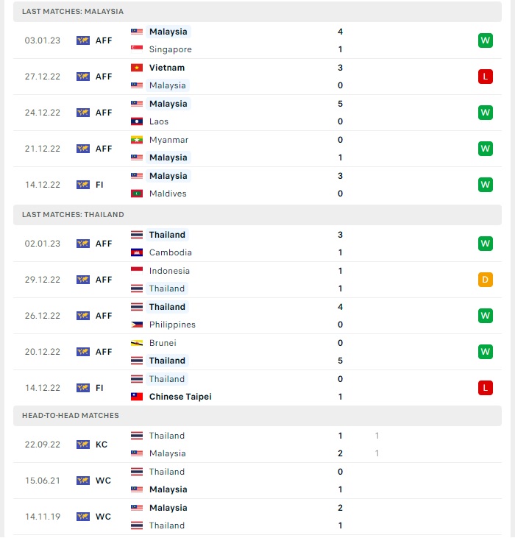This screenshot has height=538, width=515.
Task: Click the red L badge for Vietnam match
Action: pyautogui.click(x=485, y=77)
